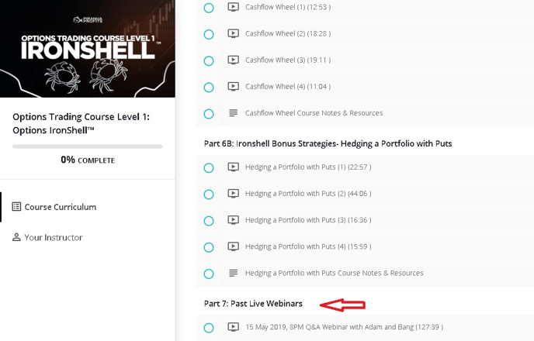The width and height of the screenshot is (534, 341).
Task: Click the text-lines icon for Cashflow Wheel Course Notes
Action: (234, 113)
